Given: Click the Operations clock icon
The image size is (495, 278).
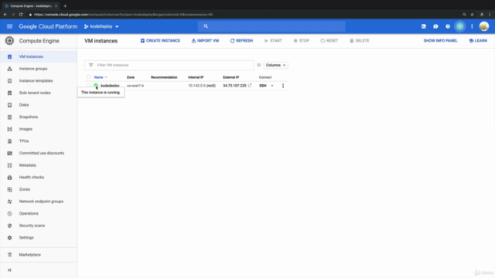Looking at the screenshot, I should tap(9, 214).
